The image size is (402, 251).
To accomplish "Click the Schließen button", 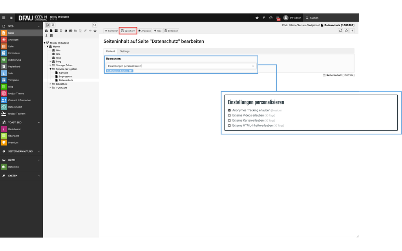I will [x=111, y=31].
